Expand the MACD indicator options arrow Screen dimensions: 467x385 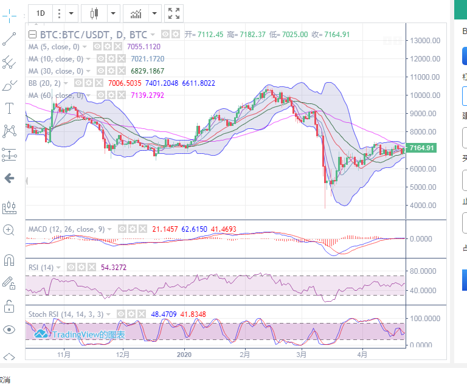109,229
